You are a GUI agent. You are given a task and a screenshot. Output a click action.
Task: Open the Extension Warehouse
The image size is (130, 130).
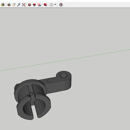coord(34,5)
